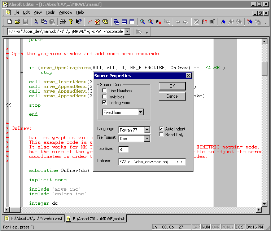The image size is (271, 231).
Task: Click the checklist notepad toolbar icon
Action: coord(97,22)
